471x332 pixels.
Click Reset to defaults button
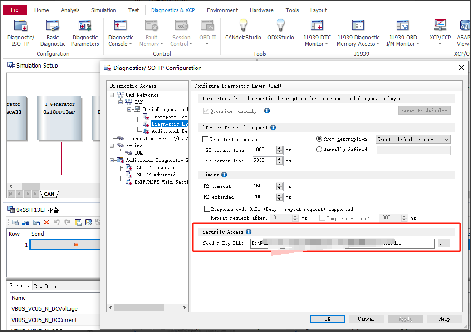coord(424,111)
